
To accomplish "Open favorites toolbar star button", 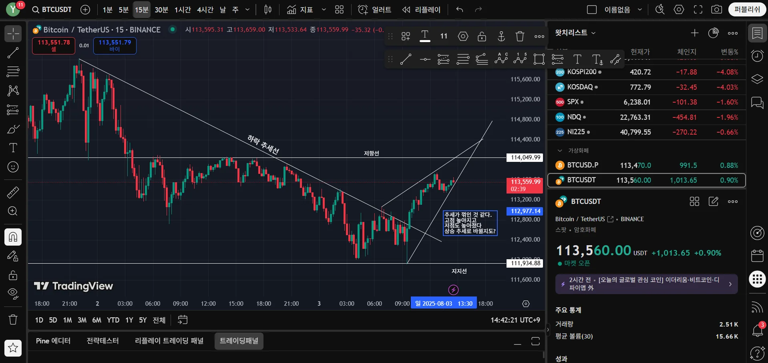I will pos(13,348).
